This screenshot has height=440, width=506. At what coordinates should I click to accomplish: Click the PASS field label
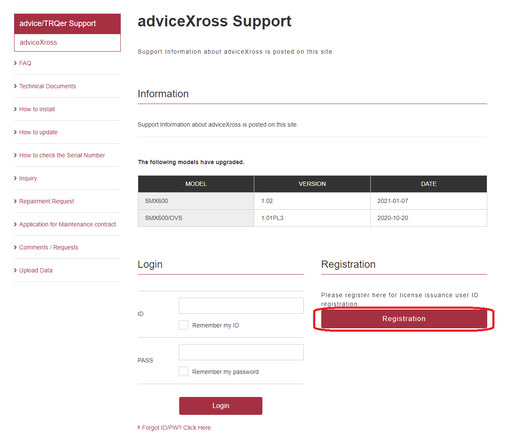pos(145,360)
